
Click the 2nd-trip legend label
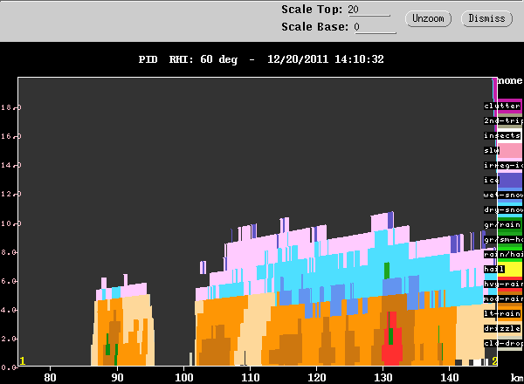pyautogui.click(x=503, y=120)
